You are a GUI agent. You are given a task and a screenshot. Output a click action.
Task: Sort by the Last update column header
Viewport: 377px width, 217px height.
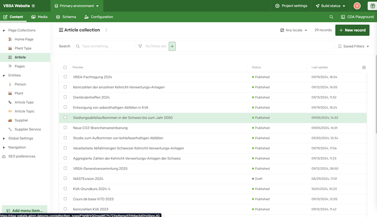pyautogui.click(x=320, y=67)
